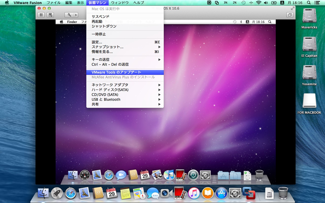This screenshot has height=203, width=325.
Task: Click the fan monitor icon in host menu bar
Action: (209, 3)
